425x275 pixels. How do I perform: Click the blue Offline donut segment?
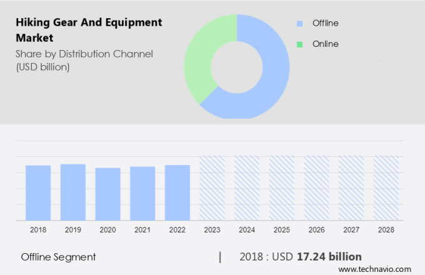[x=269, y=87]
